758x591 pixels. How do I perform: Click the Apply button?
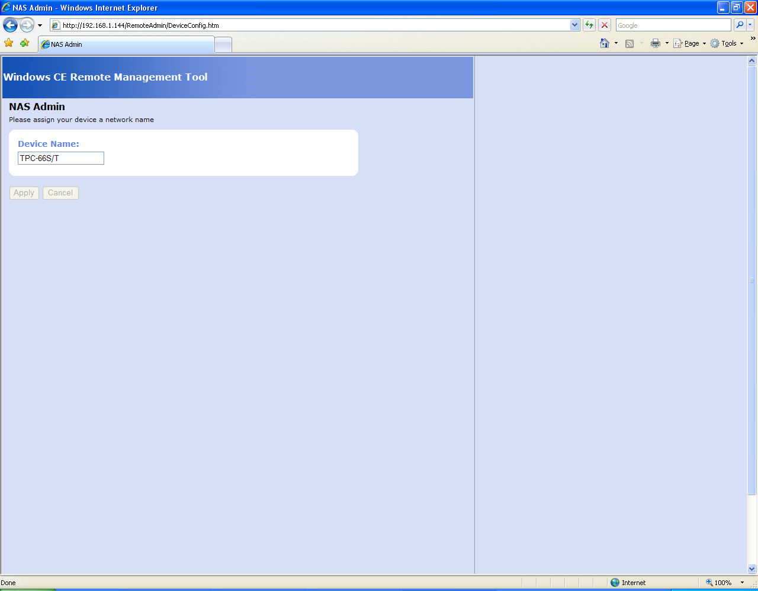(x=24, y=193)
